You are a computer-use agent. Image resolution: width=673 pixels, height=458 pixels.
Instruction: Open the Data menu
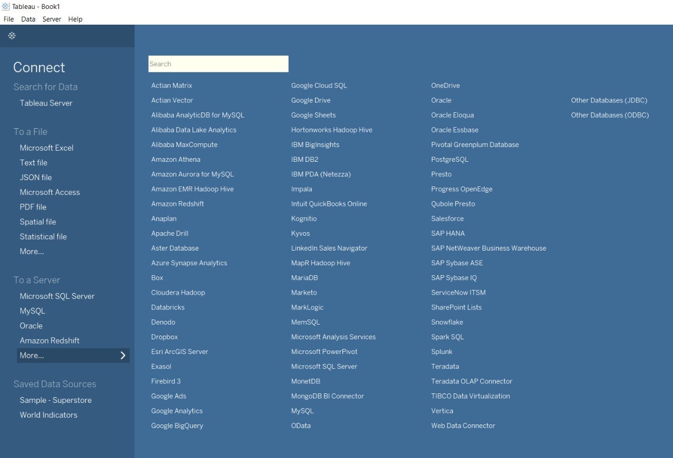28,19
